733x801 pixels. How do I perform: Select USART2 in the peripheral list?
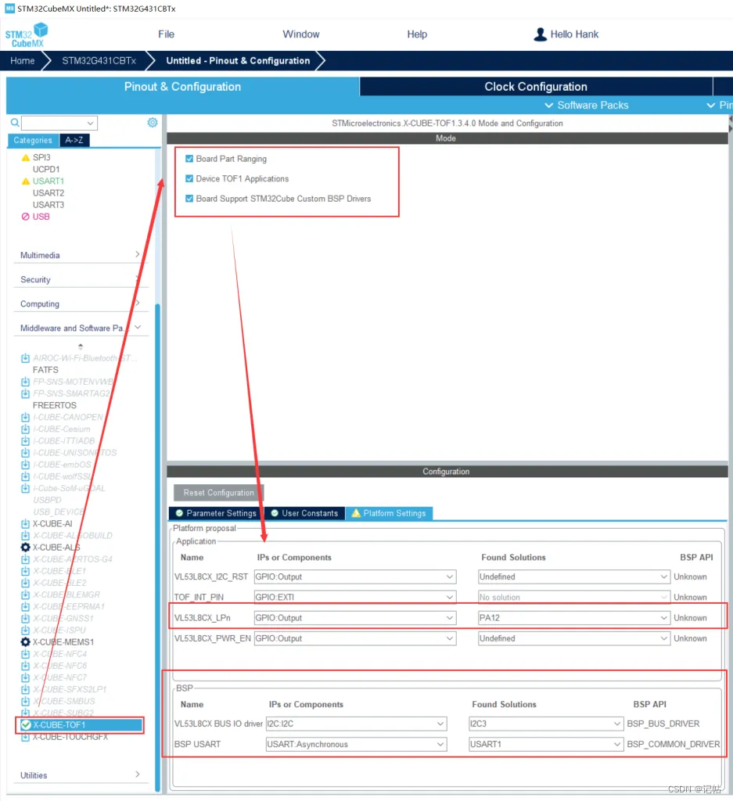click(x=49, y=192)
